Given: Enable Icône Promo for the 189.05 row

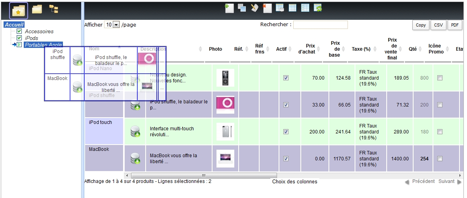Looking at the screenshot, I should pos(440,78).
